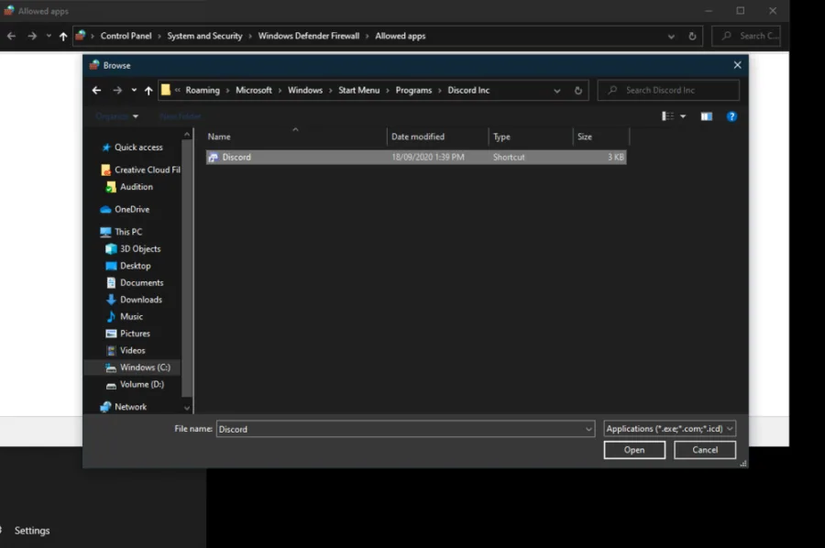Navigate to Roaming in breadcrumb path

click(203, 90)
